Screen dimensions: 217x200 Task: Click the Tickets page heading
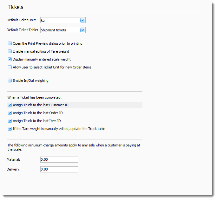tap(15, 7)
